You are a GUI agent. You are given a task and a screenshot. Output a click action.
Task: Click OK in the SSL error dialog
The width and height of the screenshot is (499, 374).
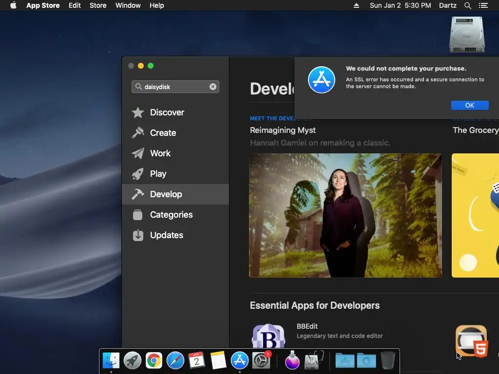coord(470,105)
